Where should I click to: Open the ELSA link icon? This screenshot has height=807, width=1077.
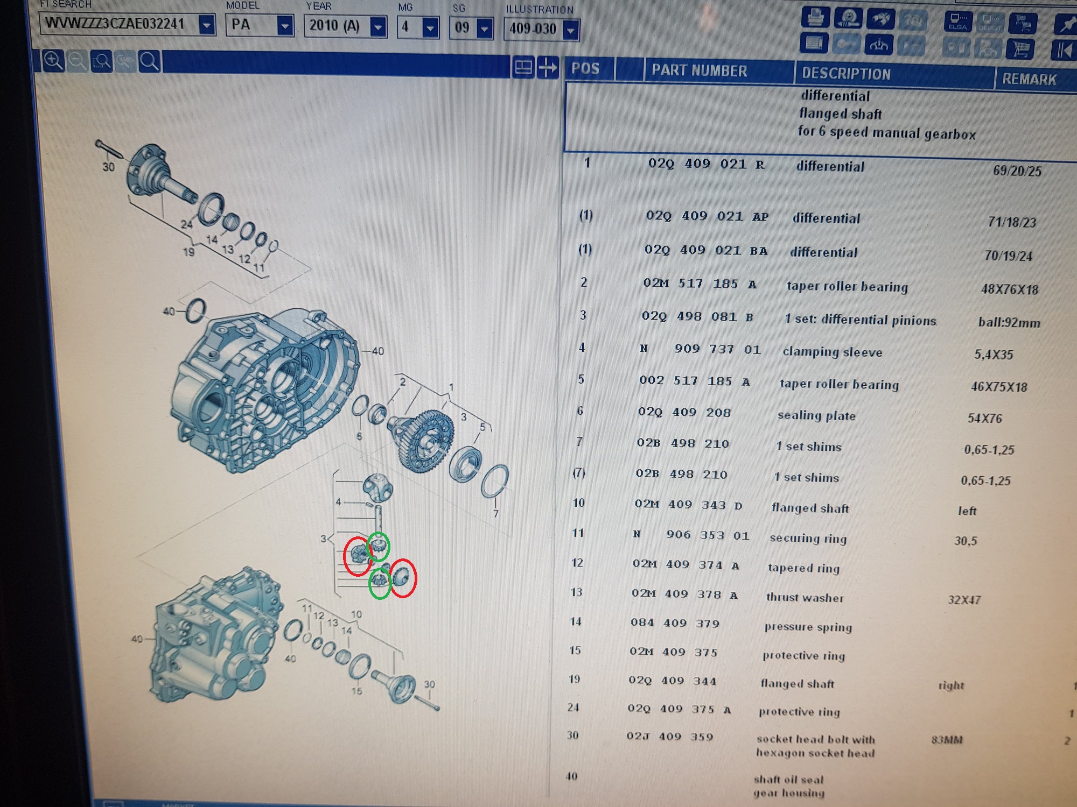pyautogui.click(x=958, y=22)
